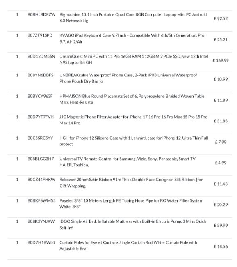Select ASIN code B0D7YT7FVH
Viewport: 237px width, 267px height.
tap(41, 117)
